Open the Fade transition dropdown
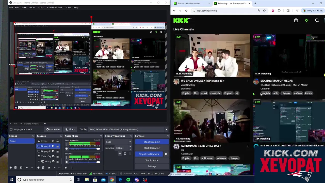The height and width of the screenshot is (183, 325). coord(119,142)
